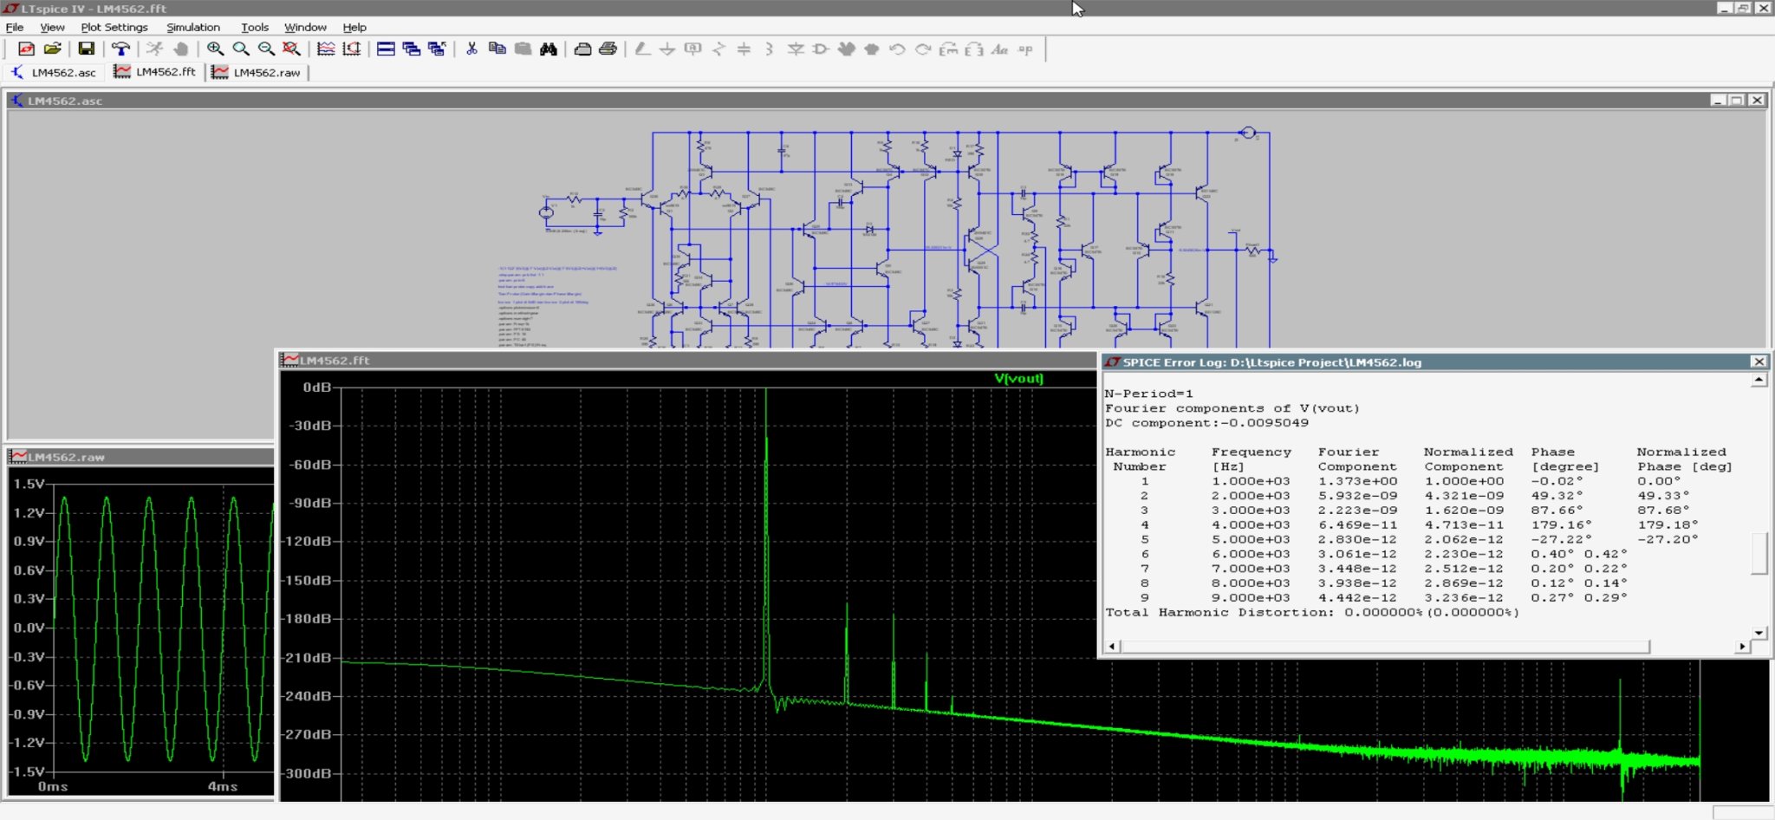Open the File menu

pos(15,27)
